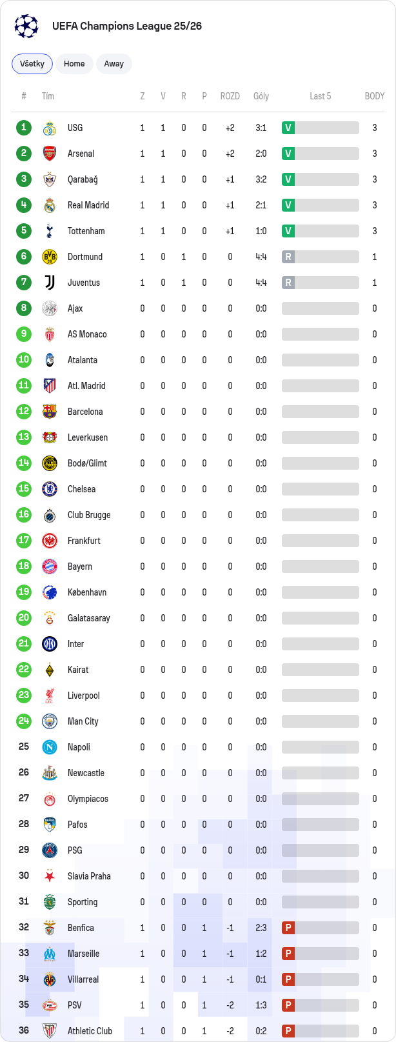Switch to the Home standings tab

(x=74, y=64)
